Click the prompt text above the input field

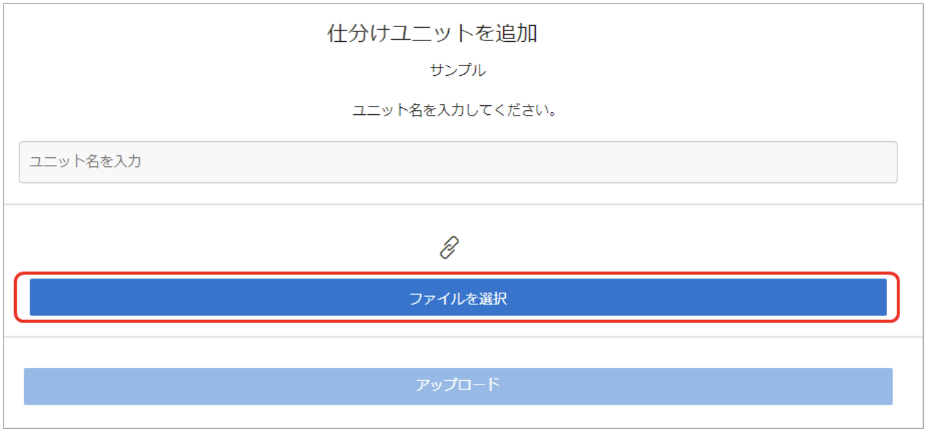point(456,111)
